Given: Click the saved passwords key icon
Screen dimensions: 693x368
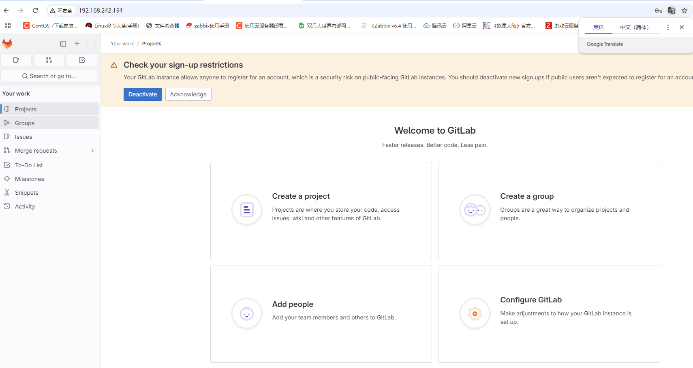Looking at the screenshot, I should (659, 11).
